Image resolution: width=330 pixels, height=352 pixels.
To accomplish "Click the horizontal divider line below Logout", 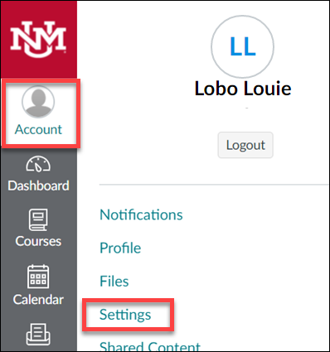I will click(214, 184).
